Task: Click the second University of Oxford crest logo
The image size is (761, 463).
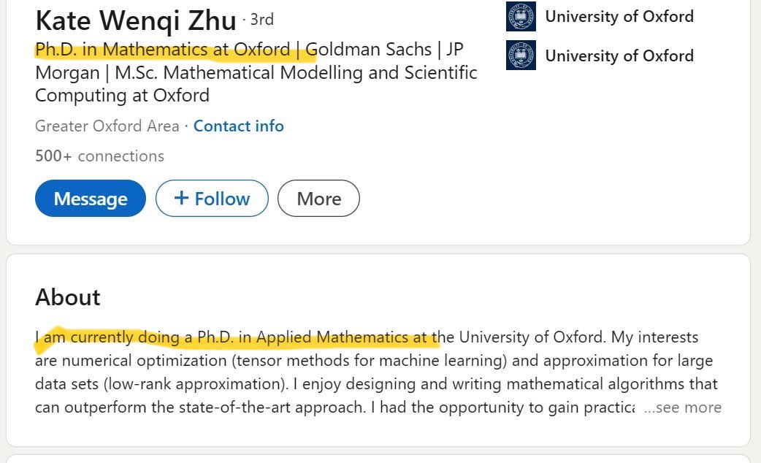Action: pos(521,56)
